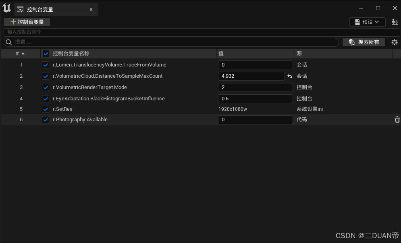Click the 搜索 search field
401x243 pixels.
(x=171, y=42)
